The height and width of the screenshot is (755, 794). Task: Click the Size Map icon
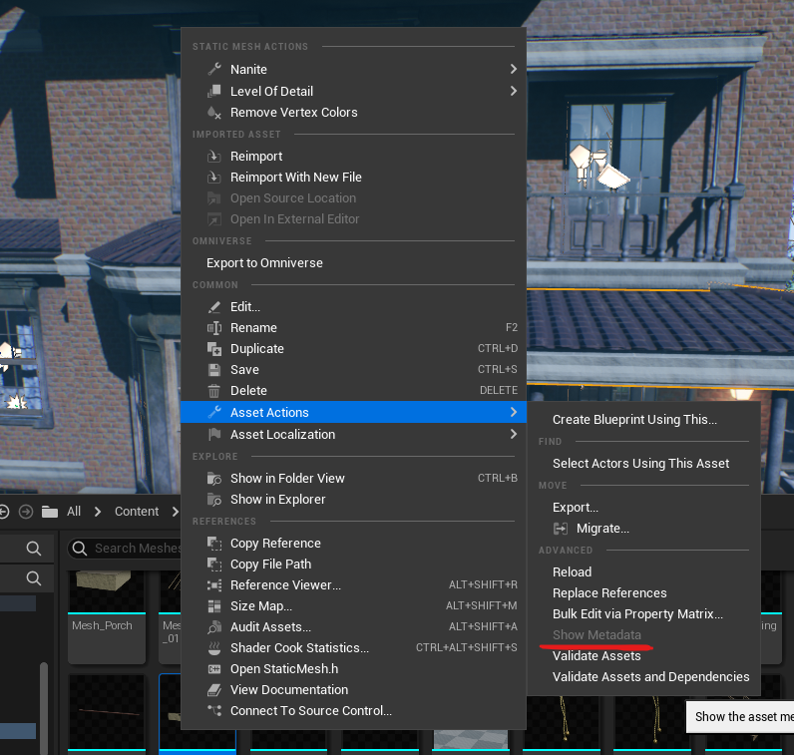click(214, 606)
